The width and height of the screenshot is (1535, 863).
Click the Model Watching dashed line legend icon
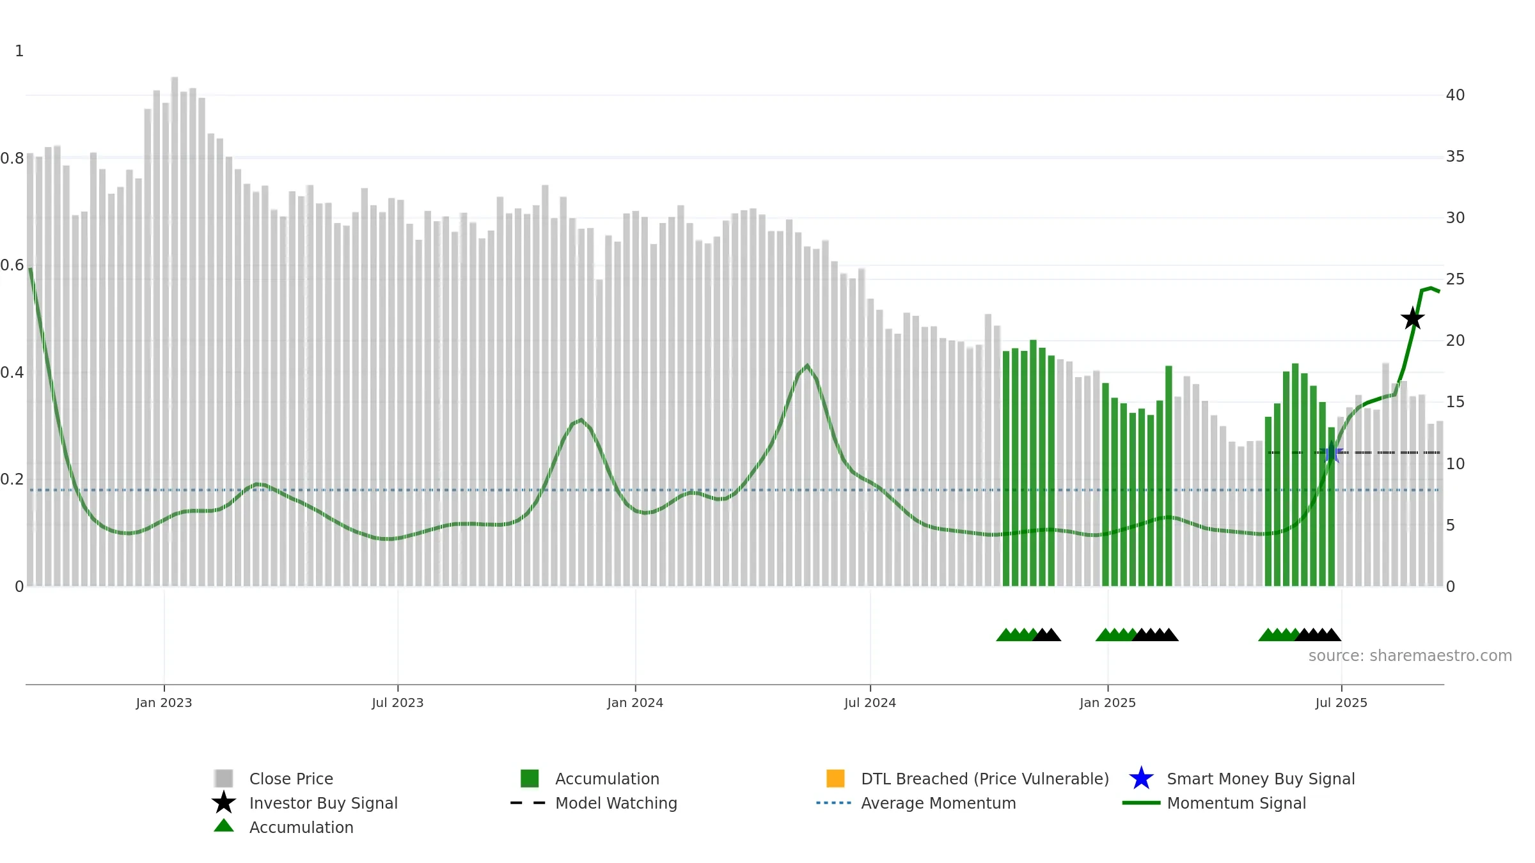(x=528, y=803)
